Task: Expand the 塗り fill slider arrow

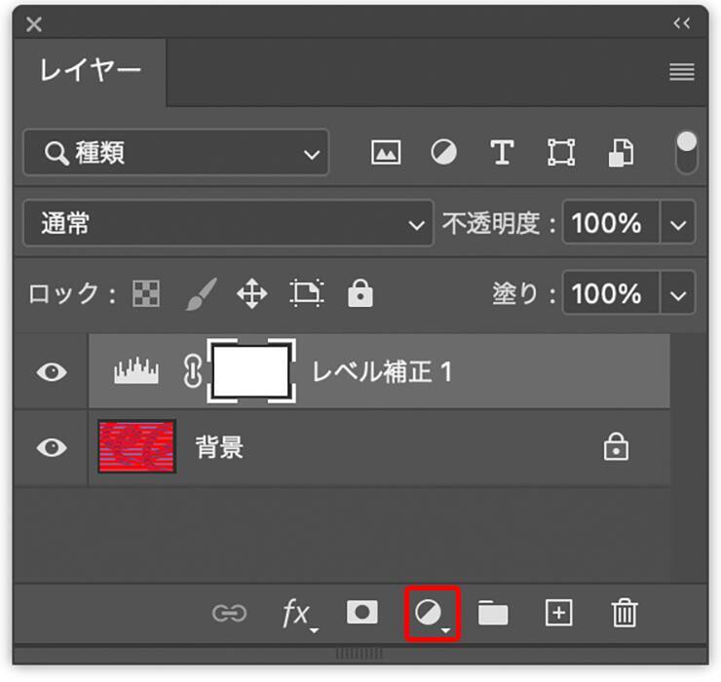Action: 678,293
